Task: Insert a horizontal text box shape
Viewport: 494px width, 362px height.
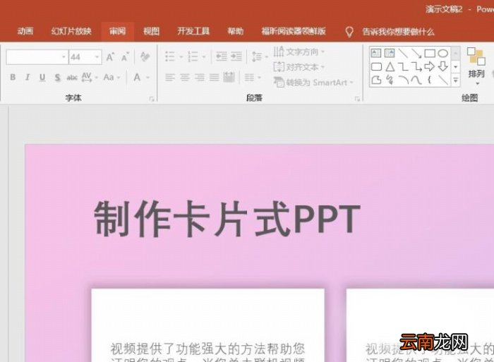Action: point(376,53)
